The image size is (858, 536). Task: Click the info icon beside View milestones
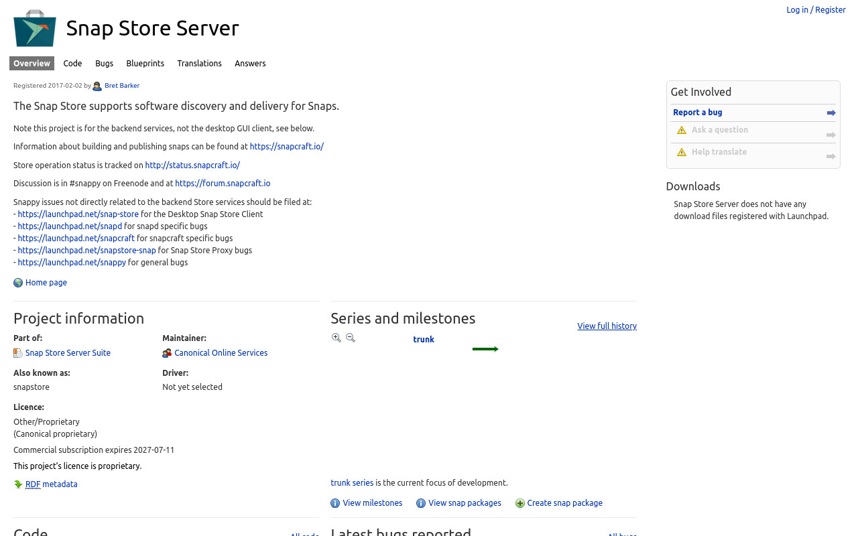click(335, 503)
